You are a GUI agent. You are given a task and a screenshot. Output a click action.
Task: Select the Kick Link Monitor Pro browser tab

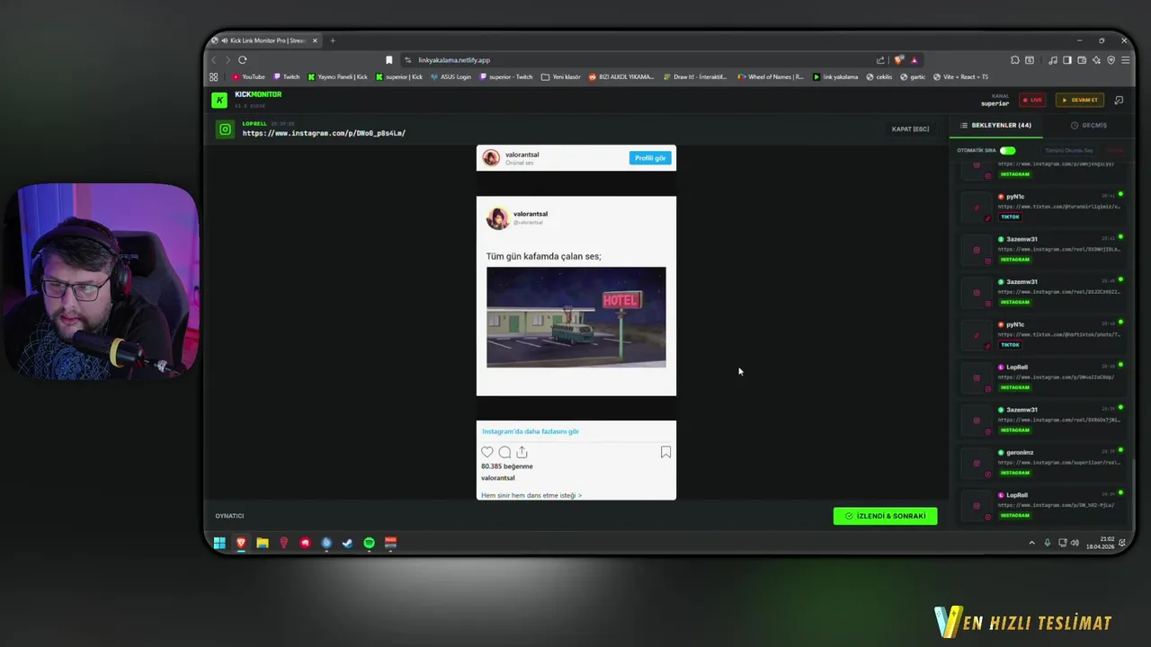265,40
